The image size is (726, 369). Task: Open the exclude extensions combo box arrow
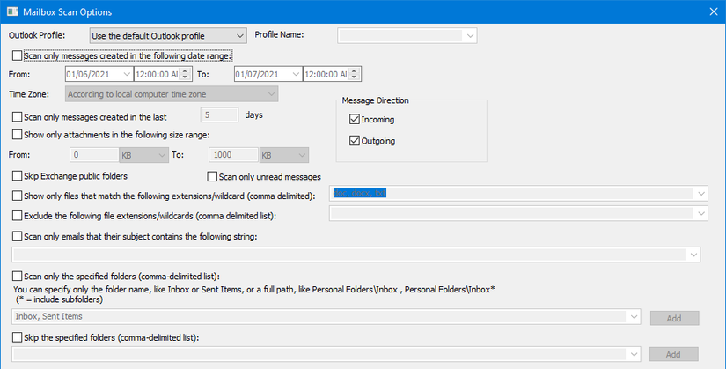pos(701,213)
